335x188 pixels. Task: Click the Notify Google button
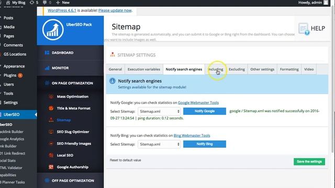tap(205, 111)
